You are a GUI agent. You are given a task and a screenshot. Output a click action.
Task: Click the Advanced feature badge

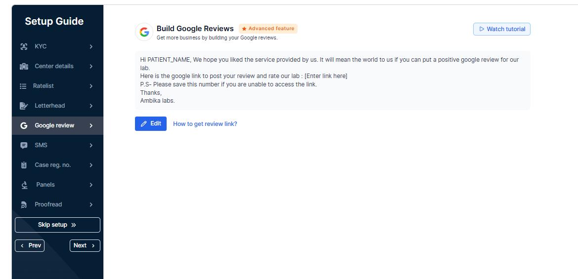tap(268, 29)
